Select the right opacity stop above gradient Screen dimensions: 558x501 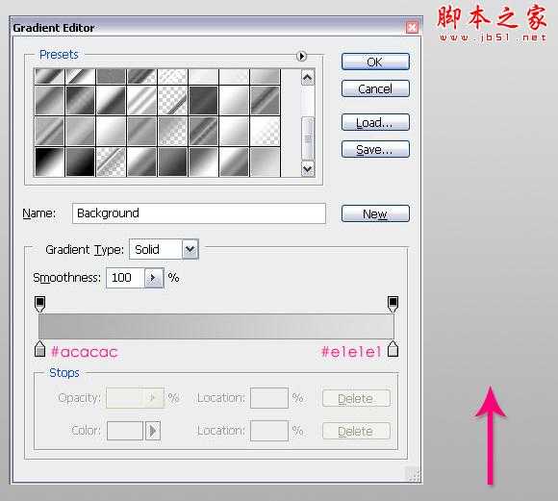(x=393, y=305)
